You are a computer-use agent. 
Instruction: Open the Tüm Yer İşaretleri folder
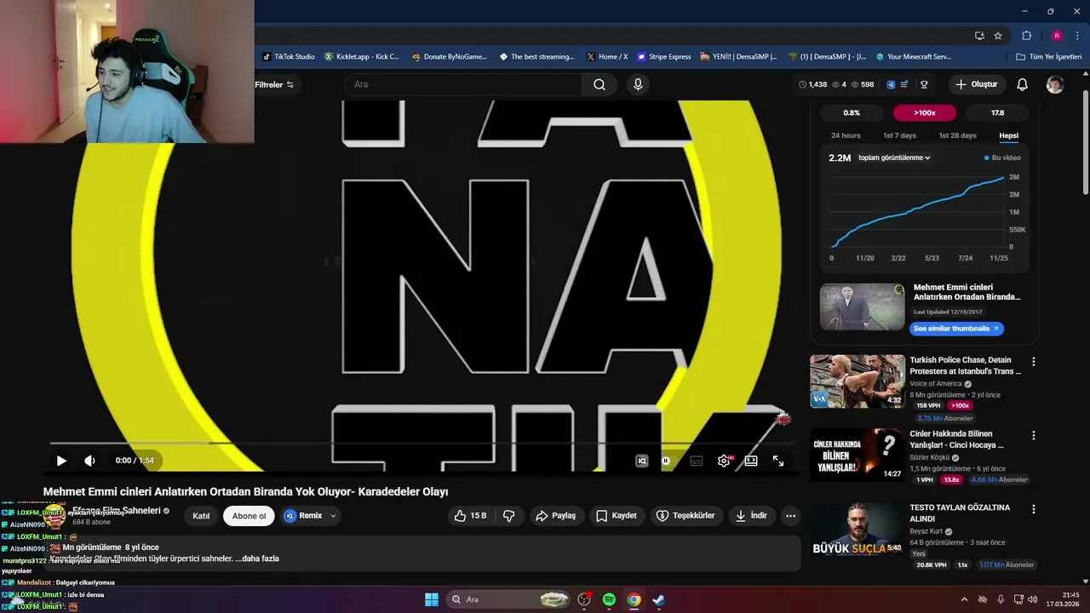pos(1049,57)
